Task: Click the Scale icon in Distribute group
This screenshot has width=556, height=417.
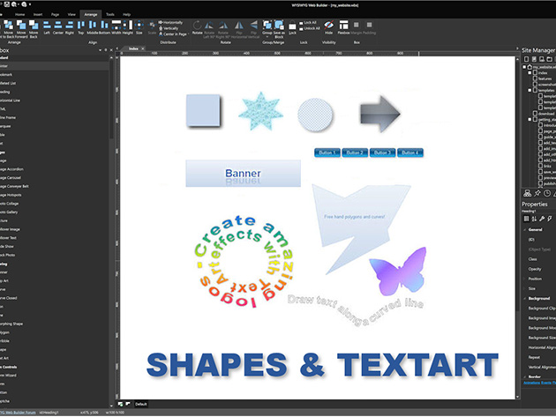Action: click(x=152, y=26)
